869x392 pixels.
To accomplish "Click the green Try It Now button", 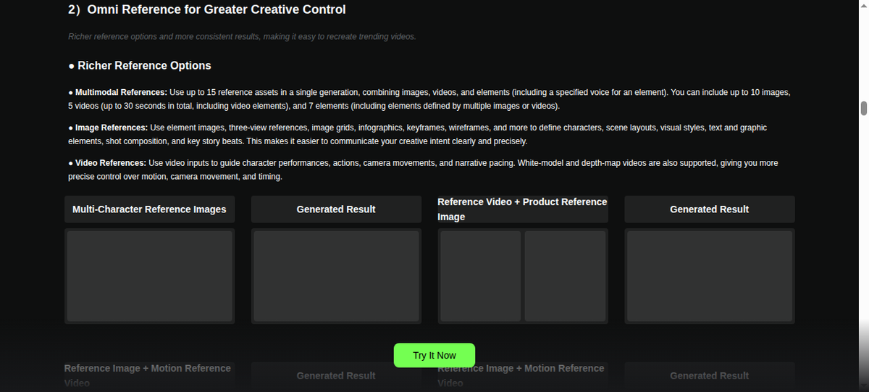I will tap(434, 355).
